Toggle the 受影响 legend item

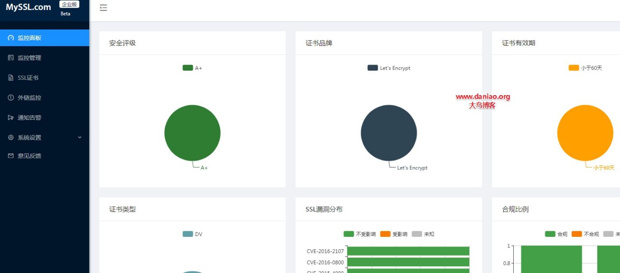pyautogui.click(x=394, y=234)
